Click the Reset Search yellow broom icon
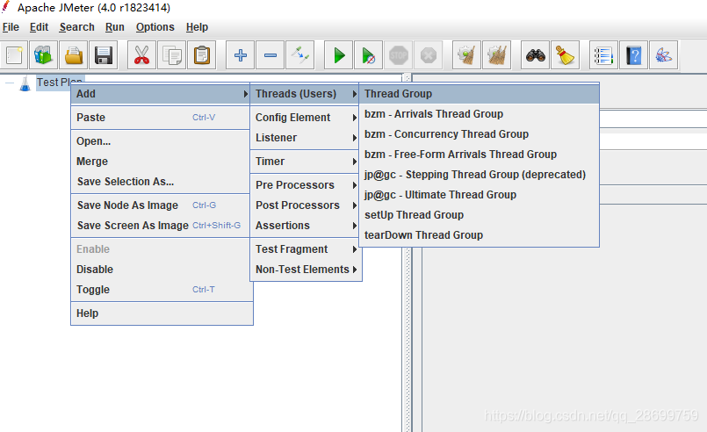 [565, 55]
